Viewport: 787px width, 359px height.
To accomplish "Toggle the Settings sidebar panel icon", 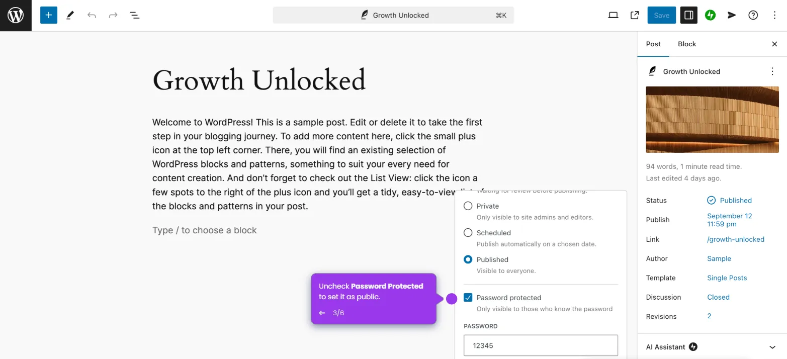I will (x=688, y=15).
